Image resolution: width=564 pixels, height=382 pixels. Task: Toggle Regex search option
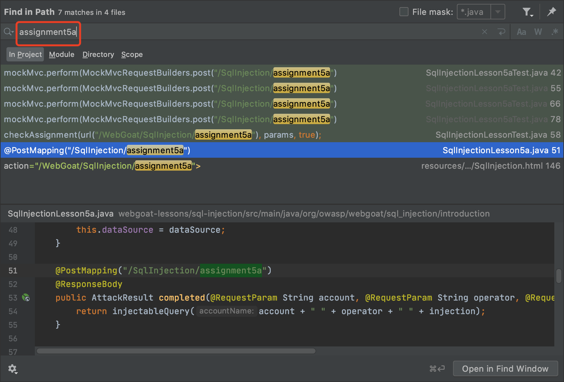[x=555, y=32]
